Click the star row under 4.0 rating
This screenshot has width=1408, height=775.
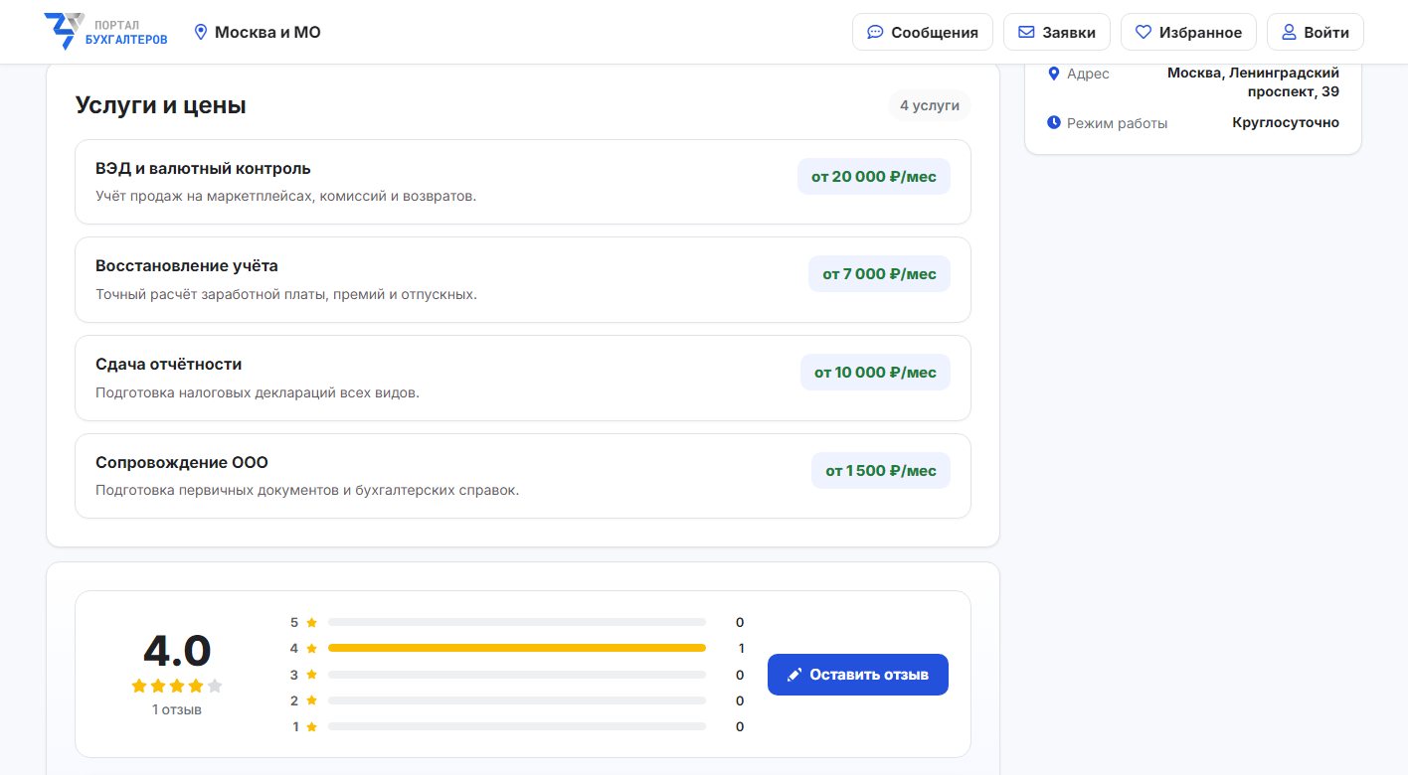(177, 686)
